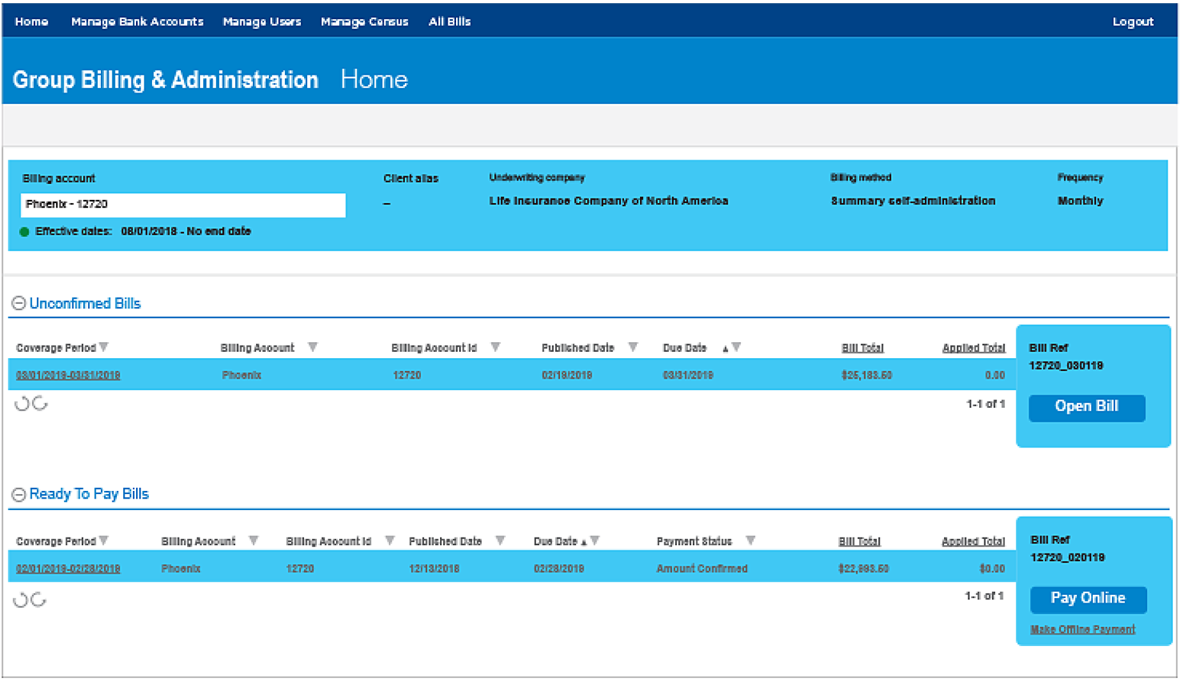
Task: Open Manage Census from the top navigation
Action: click(364, 22)
